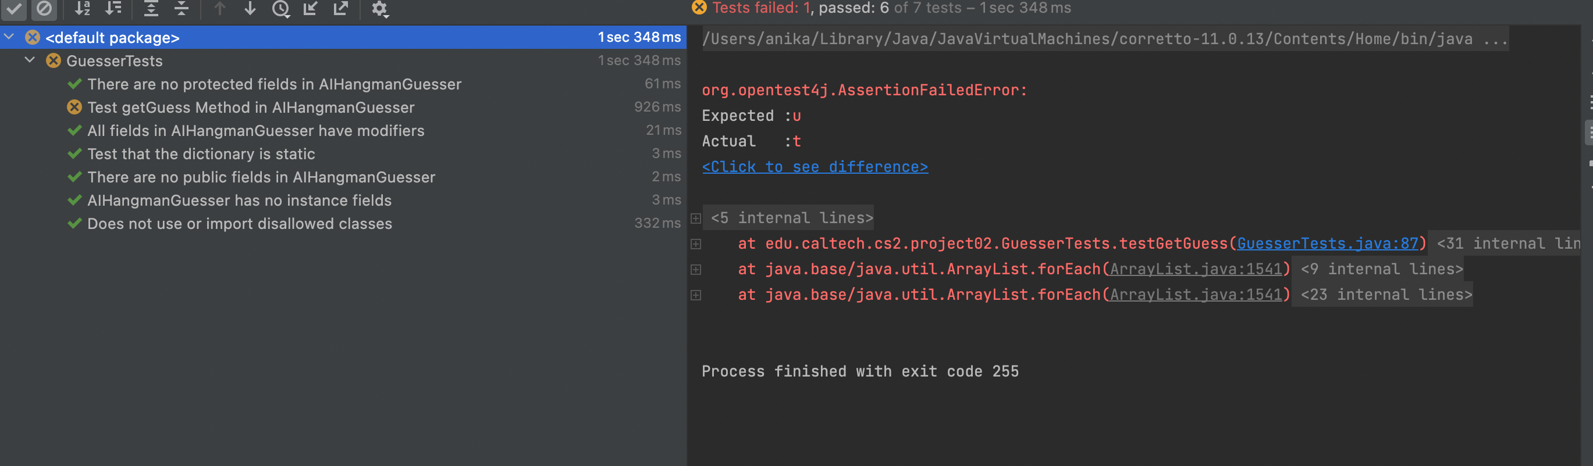Image resolution: width=1593 pixels, height=466 pixels.
Task: Open the test runner settings gear
Action: (x=379, y=9)
